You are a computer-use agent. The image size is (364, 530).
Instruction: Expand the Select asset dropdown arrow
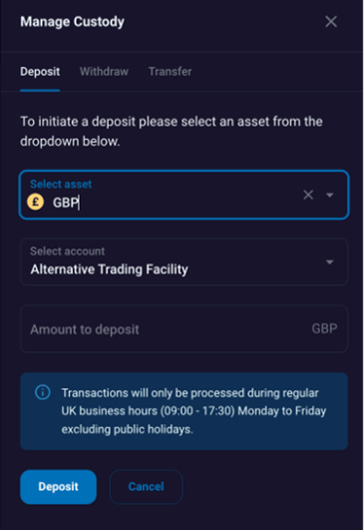[x=330, y=195]
